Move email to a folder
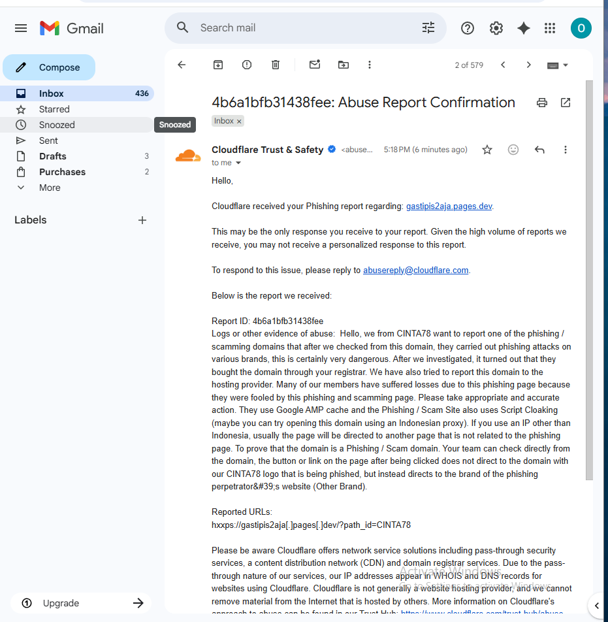Image resolution: width=608 pixels, height=622 pixels. point(344,65)
